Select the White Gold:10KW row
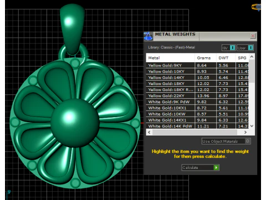 point(197,114)
